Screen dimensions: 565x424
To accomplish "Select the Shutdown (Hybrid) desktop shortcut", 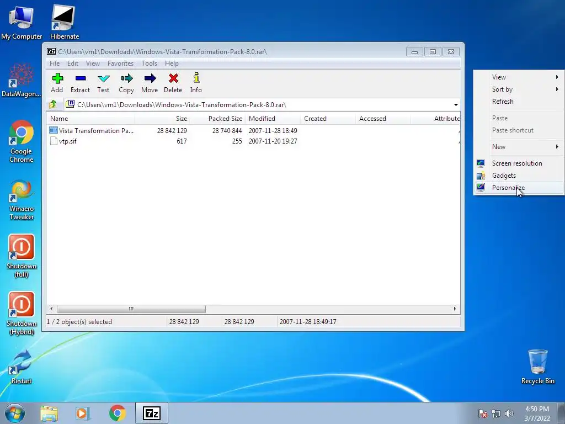I will click(22, 314).
